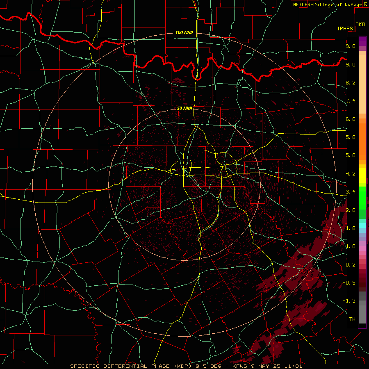Click the 1.8 scale value
The image size is (369, 369).
(x=351, y=228)
